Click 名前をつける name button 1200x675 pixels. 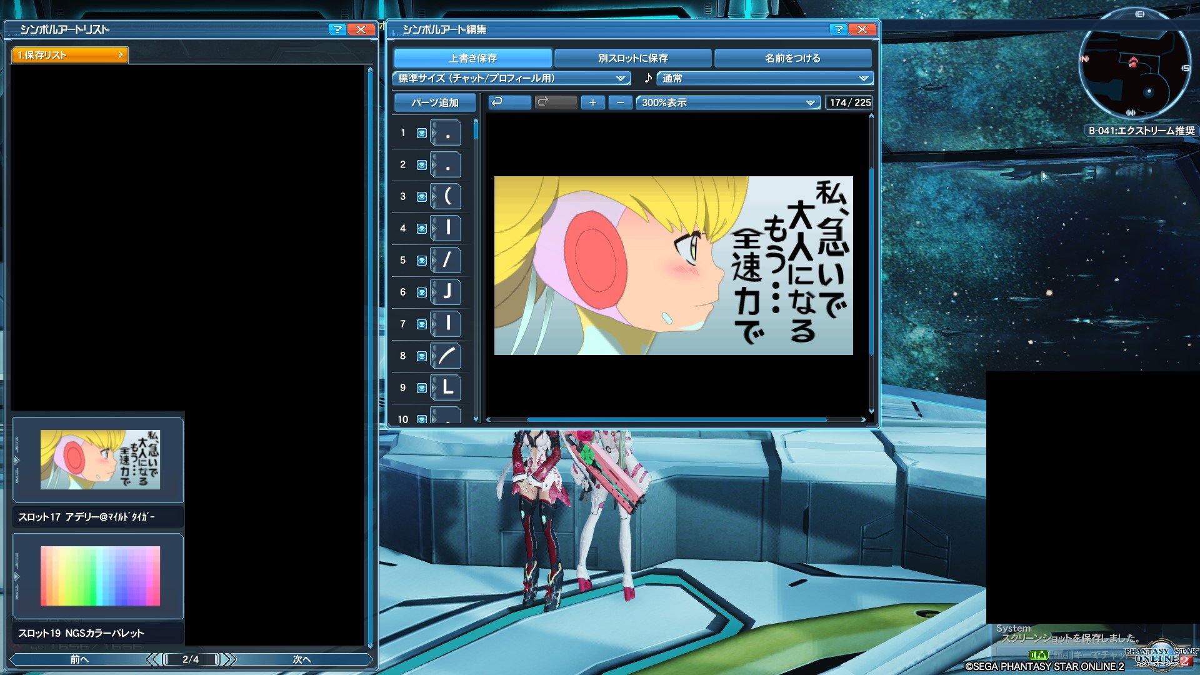coord(792,58)
